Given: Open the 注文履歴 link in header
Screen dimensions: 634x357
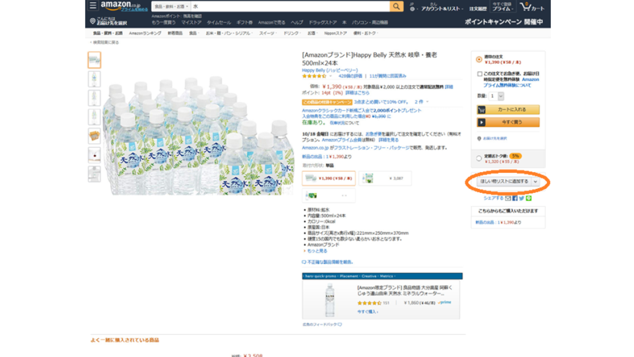Looking at the screenshot, I should pyautogui.click(x=478, y=9).
